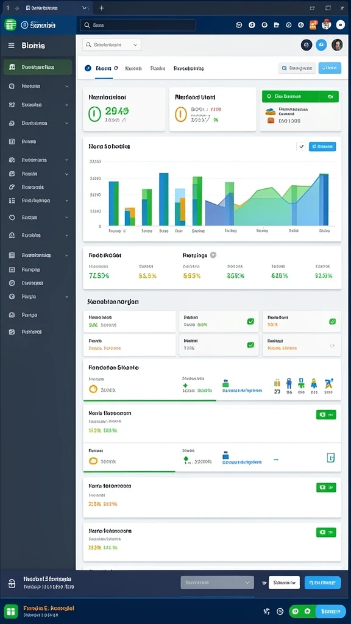Click the orange square icon in header
Screen dimensions: 351x624
coord(313,24)
